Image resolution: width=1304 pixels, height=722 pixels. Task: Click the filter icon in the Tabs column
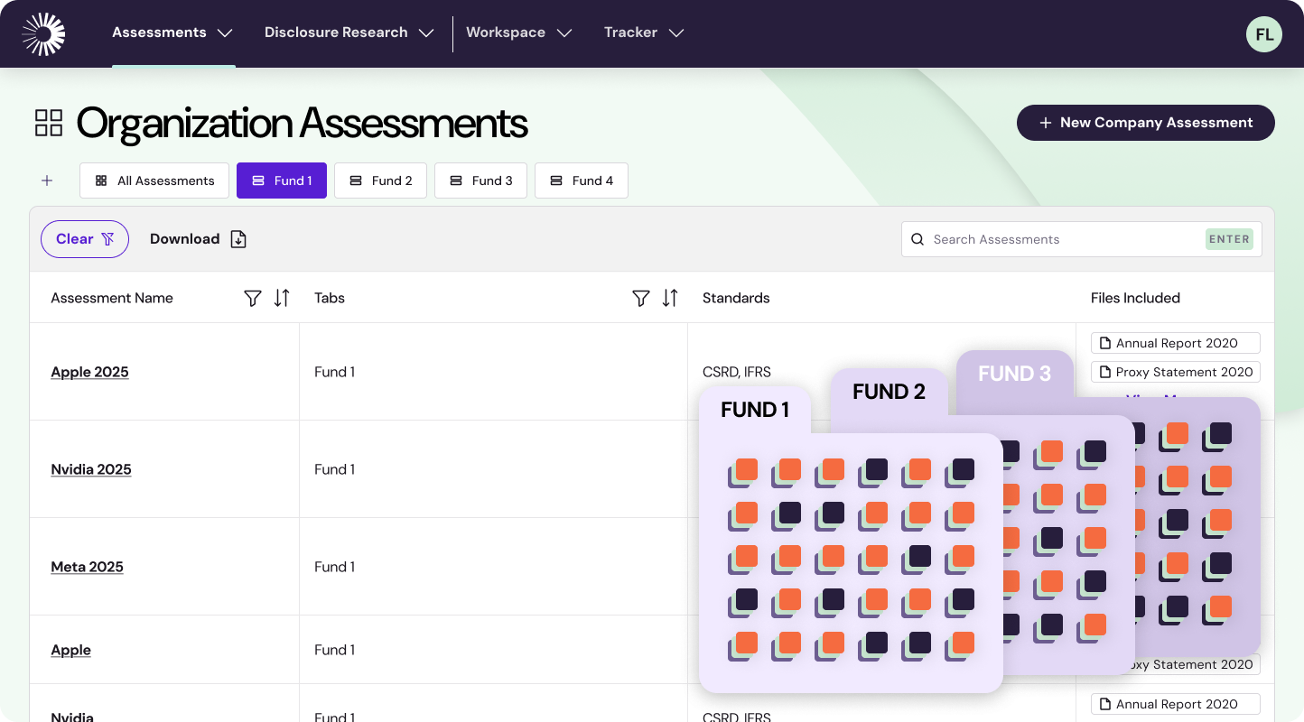(640, 298)
